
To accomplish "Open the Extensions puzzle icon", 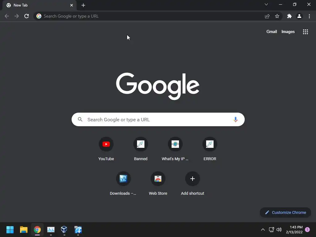I will (x=289, y=16).
